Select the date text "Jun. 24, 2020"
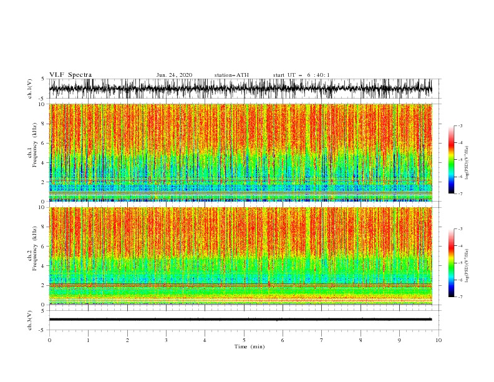 (174, 75)
